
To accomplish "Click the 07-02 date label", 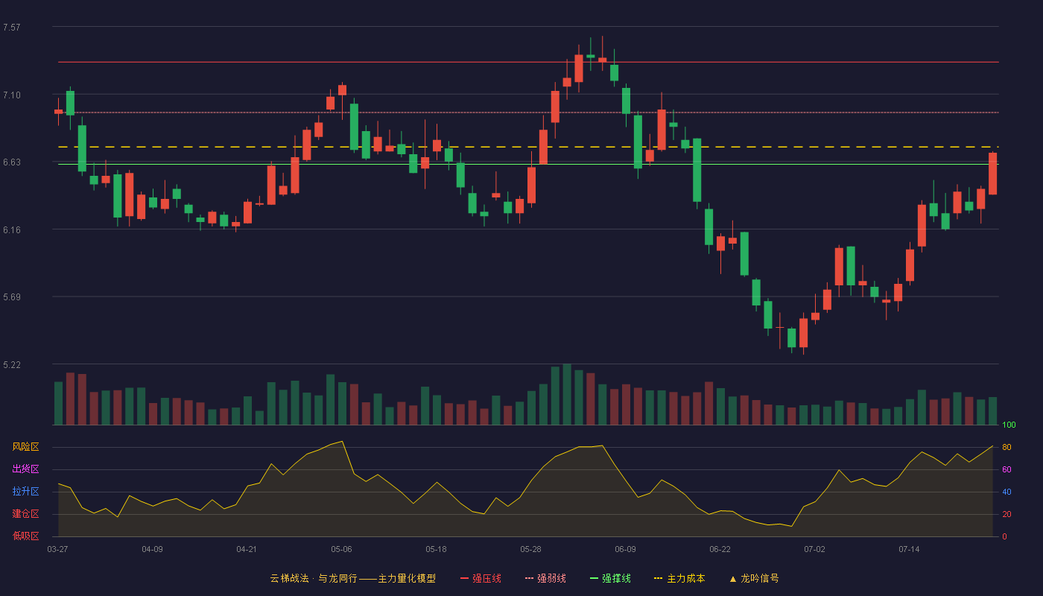I will point(814,549).
